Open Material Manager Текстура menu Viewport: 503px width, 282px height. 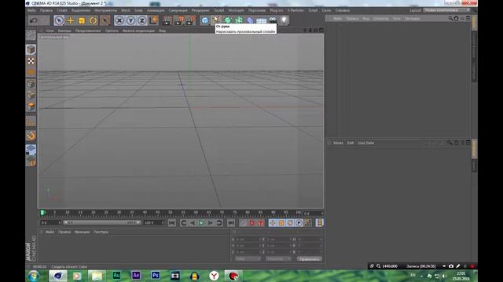pos(101,232)
